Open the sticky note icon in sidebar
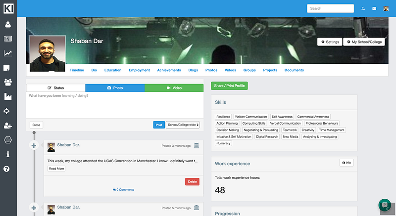The width and height of the screenshot is (396, 216). click(x=6, y=68)
